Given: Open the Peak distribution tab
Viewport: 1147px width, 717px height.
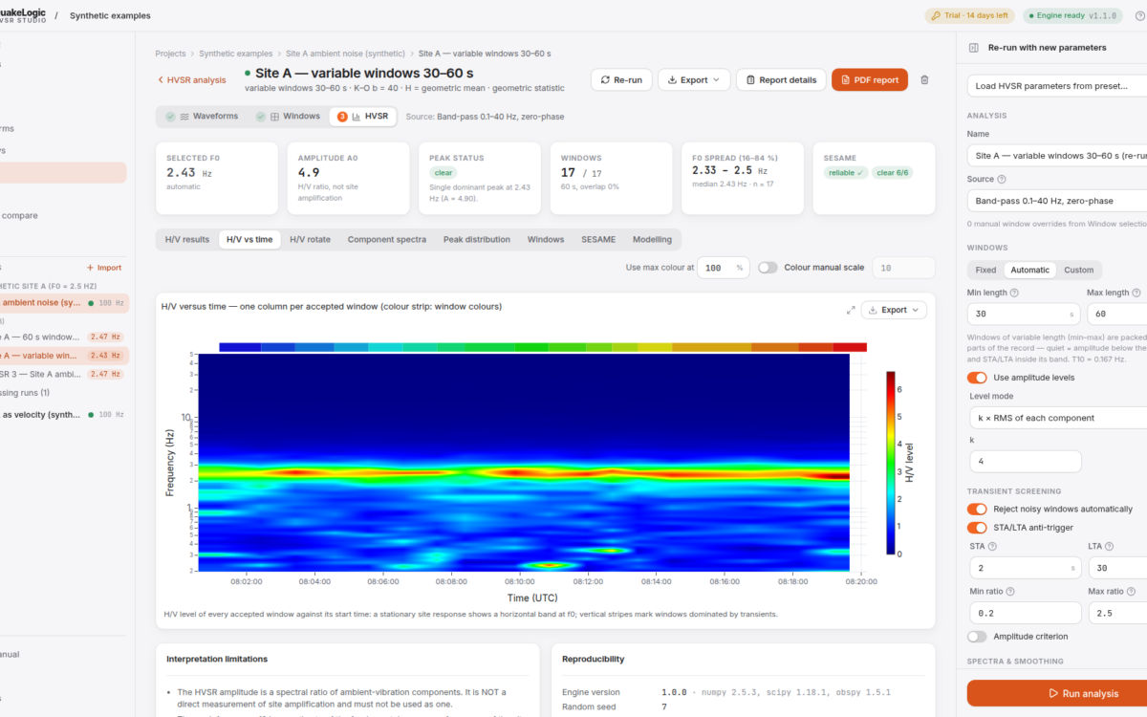Looking at the screenshot, I should [x=477, y=239].
